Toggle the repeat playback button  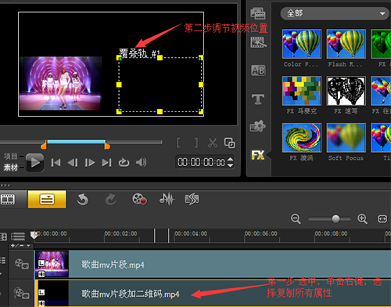coord(124,163)
